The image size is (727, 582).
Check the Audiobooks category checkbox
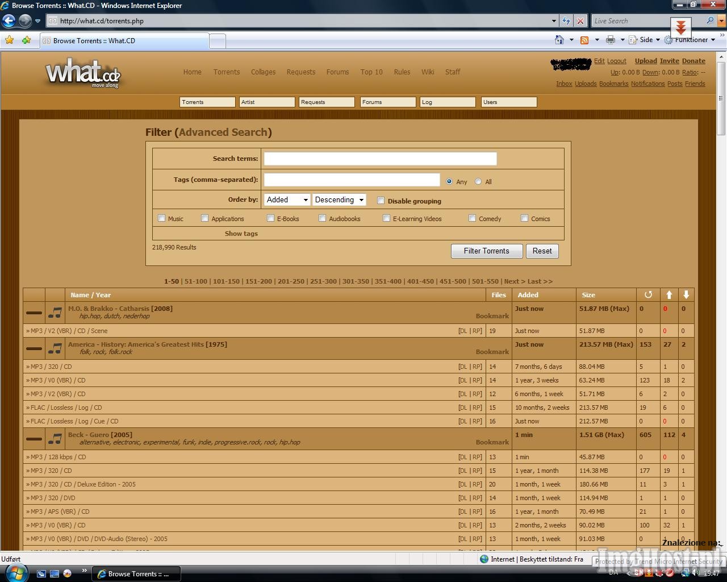[323, 218]
